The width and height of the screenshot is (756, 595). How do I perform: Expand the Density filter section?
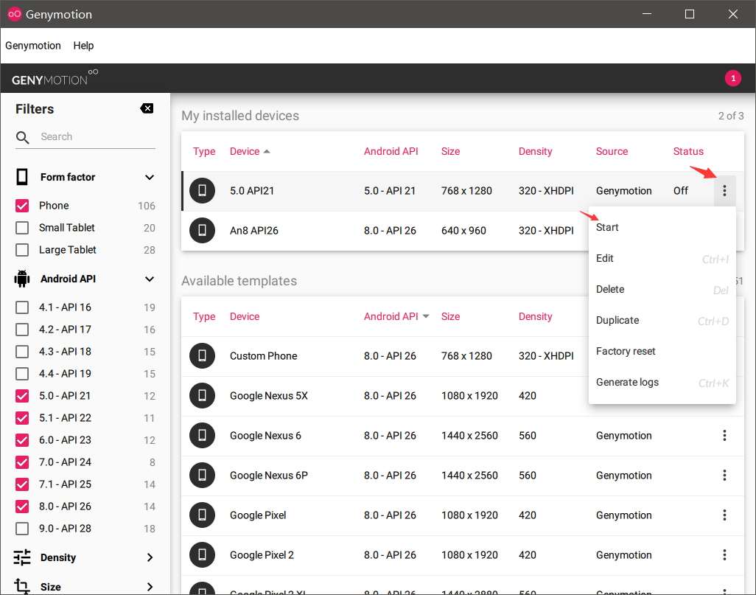point(150,557)
